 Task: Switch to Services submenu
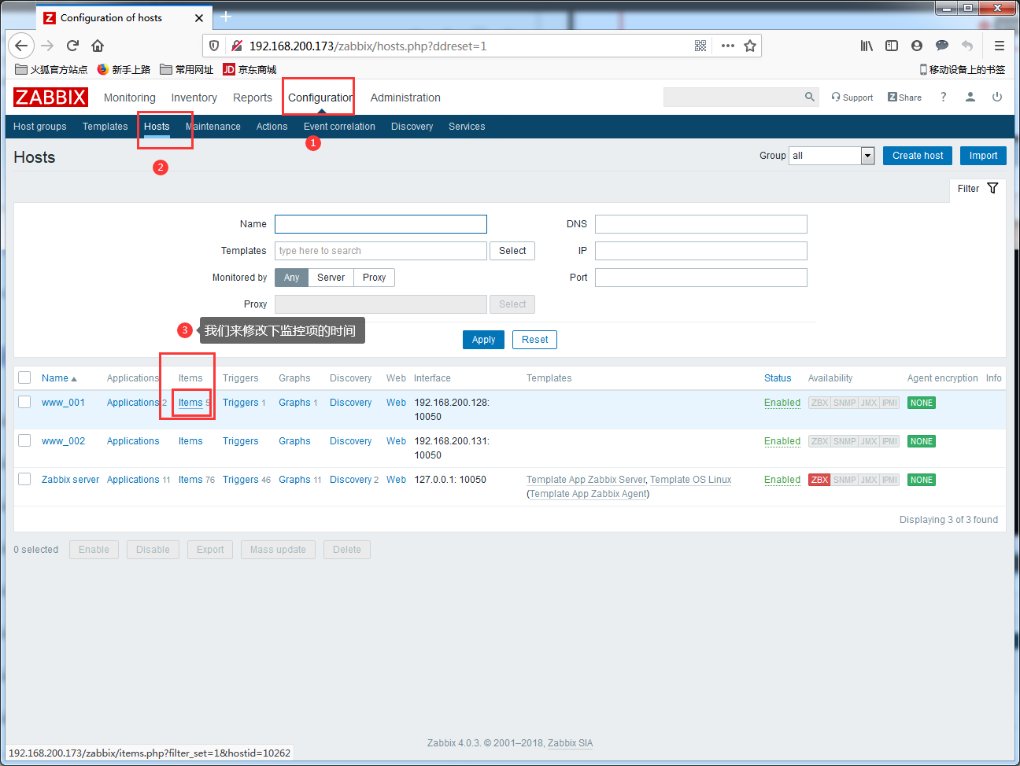tap(467, 127)
